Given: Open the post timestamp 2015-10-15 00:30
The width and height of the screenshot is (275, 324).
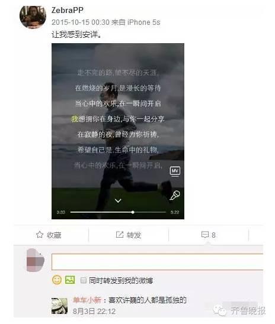Looking at the screenshot, I should click(81, 22).
